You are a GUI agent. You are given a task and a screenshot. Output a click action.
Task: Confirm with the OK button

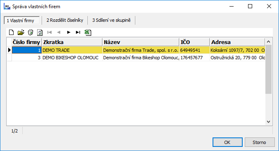pyautogui.click(x=227, y=142)
